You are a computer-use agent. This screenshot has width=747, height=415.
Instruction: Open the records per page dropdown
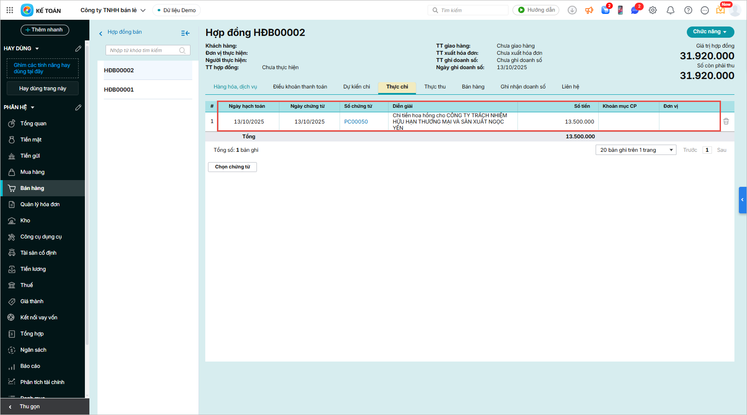636,150
